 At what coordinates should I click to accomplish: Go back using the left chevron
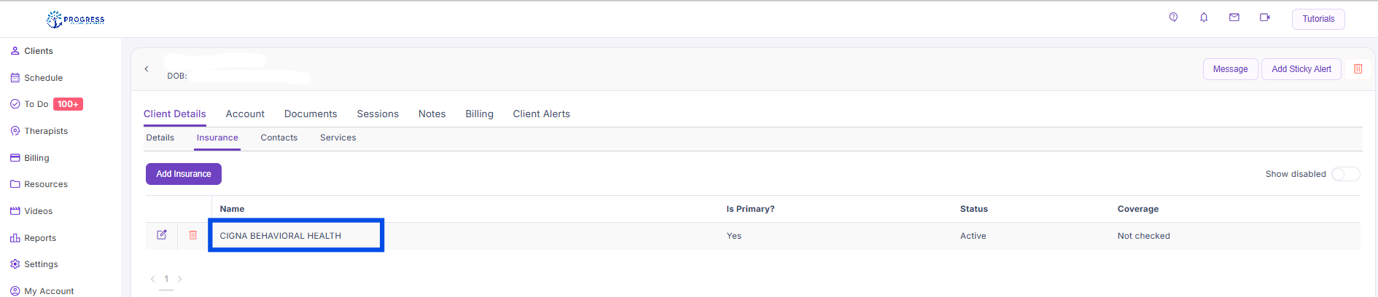pos(147,69)
